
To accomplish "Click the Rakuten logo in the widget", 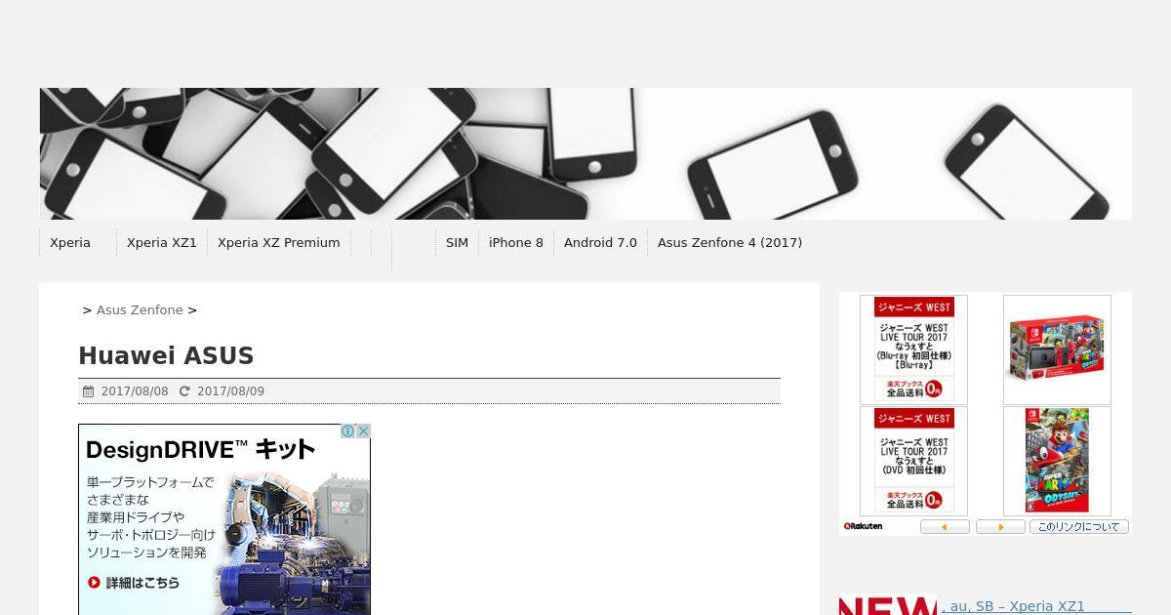I will click(x=863, y=526).
